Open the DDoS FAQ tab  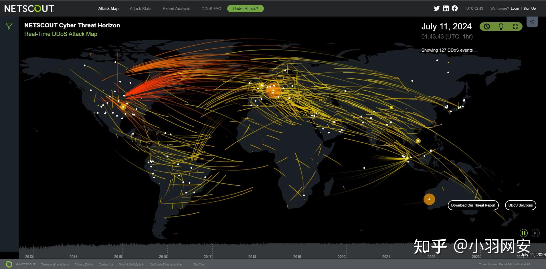211,9
